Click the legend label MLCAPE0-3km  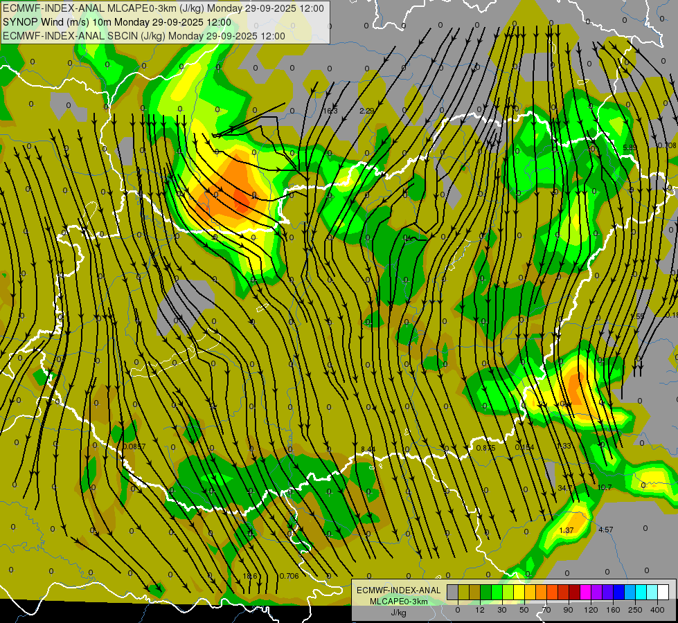399,602
